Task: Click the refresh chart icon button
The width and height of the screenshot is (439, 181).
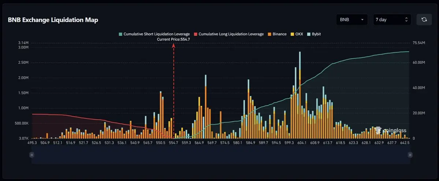Action: coord(424,19)
